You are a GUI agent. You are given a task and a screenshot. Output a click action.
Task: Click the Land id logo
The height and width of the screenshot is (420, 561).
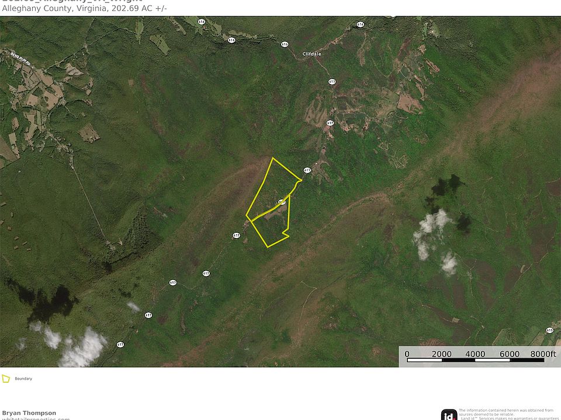click(449, 414)
